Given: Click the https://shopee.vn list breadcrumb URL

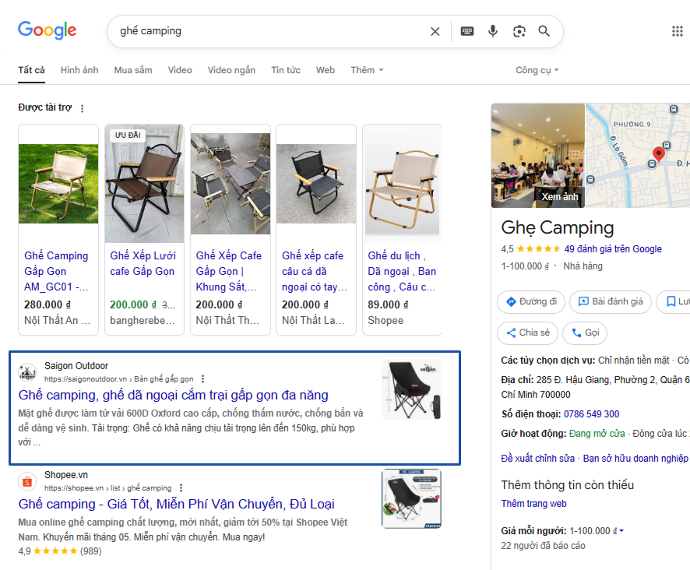Looking at the screenshot, I should [107, 488].
